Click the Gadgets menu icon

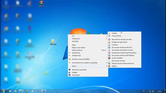pos(70,72)
